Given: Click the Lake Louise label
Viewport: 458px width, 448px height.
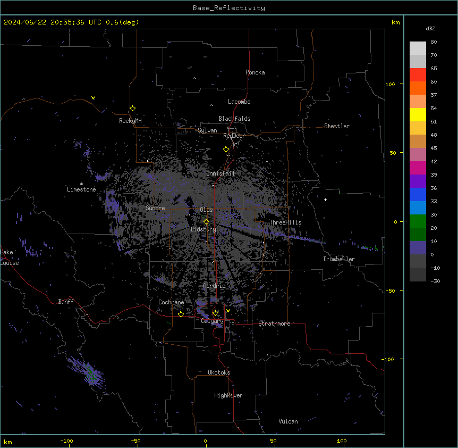Looking at the screenshot, I should coord(9,258).
